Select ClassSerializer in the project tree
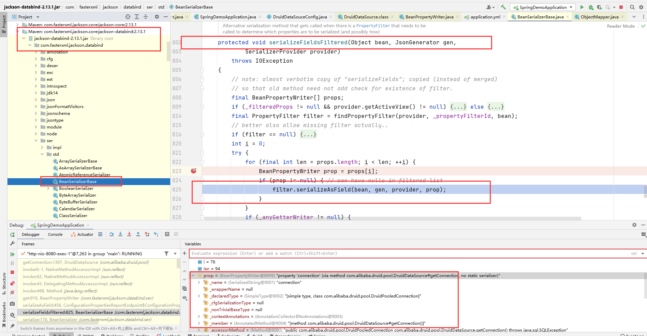647x336 pixels. point(73,216)
